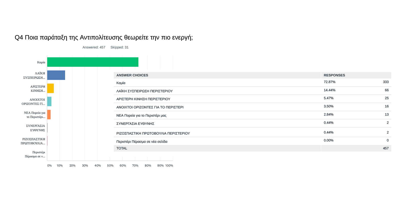The height and width of the screenshot is (205, 410).
Task: Click the Q4 question title
Action: click(104, 37)
